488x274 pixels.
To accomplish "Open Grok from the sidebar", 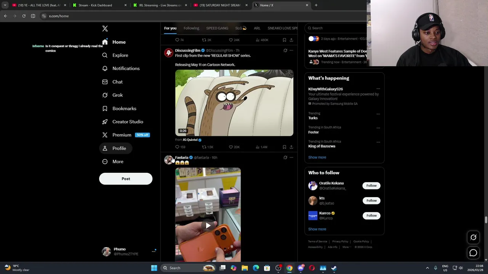I will coord(112,95).
